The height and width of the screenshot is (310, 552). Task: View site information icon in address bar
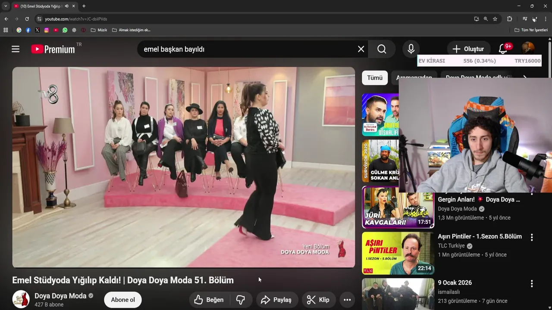(39, 19)
